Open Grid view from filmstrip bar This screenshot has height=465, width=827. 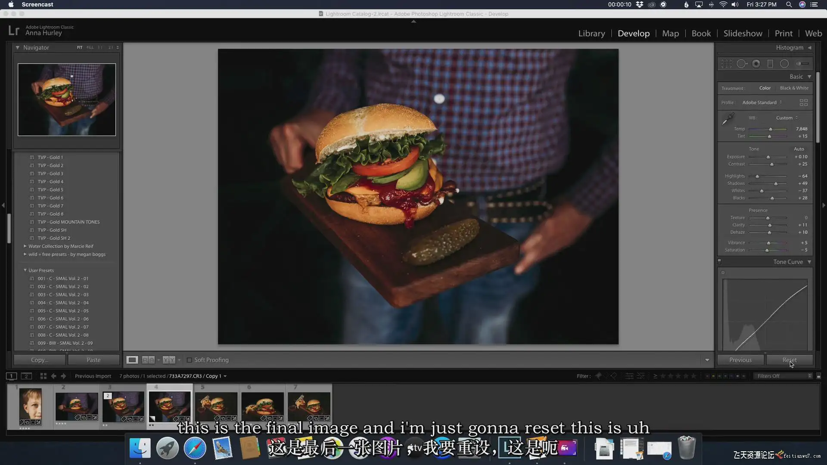coord(43,376)
